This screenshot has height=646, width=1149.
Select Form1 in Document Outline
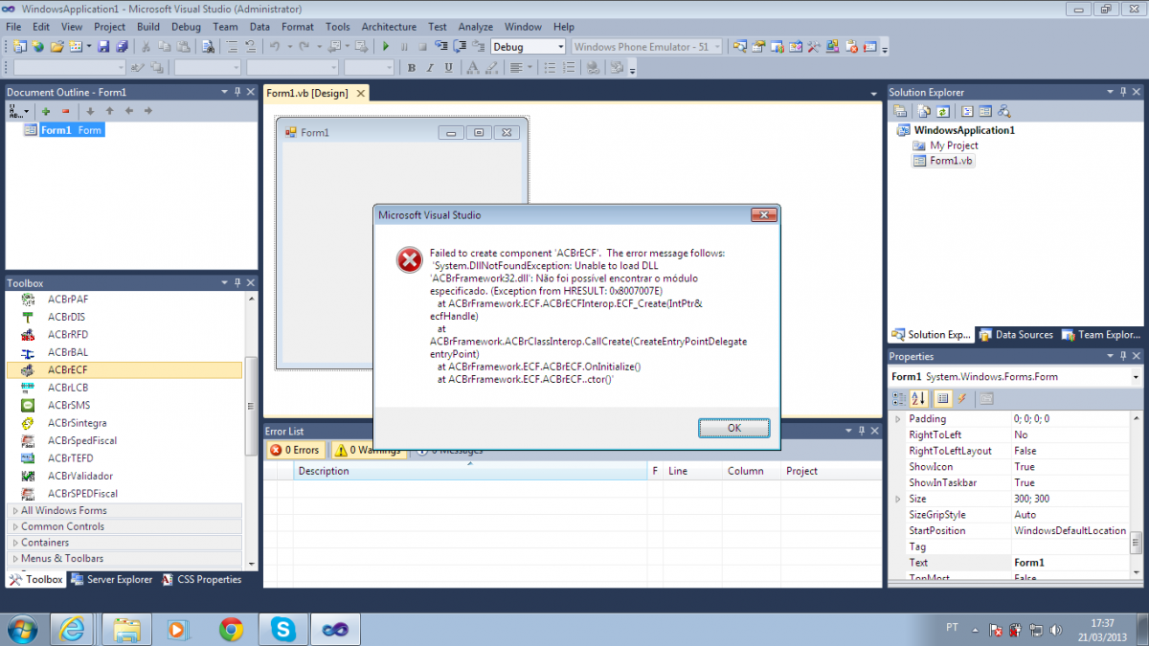point(72,130)
